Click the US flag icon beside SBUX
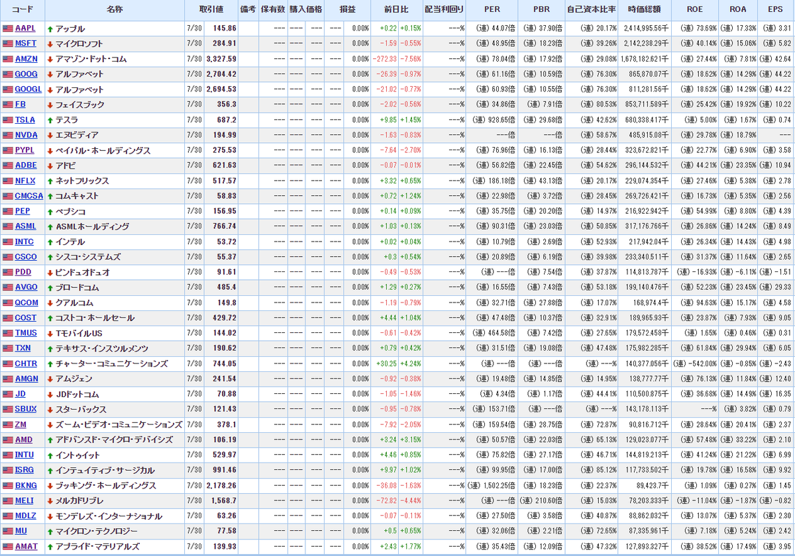Screen dimensions: 795x556 (x=7, y=409)
